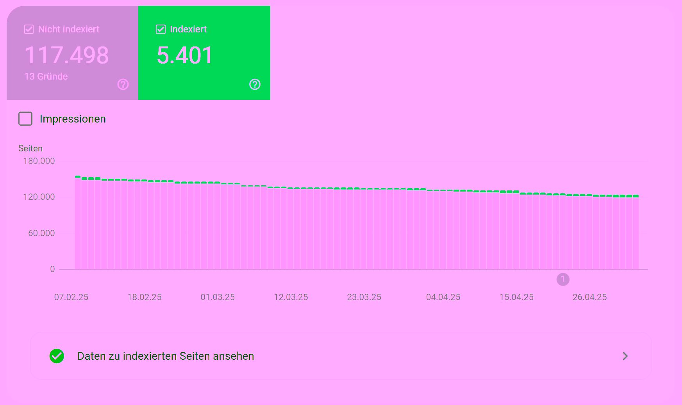The height and width of the screenshot is (405, 682).
Task: Click the chevron to open indexed page data
Action: pos(625,356)
